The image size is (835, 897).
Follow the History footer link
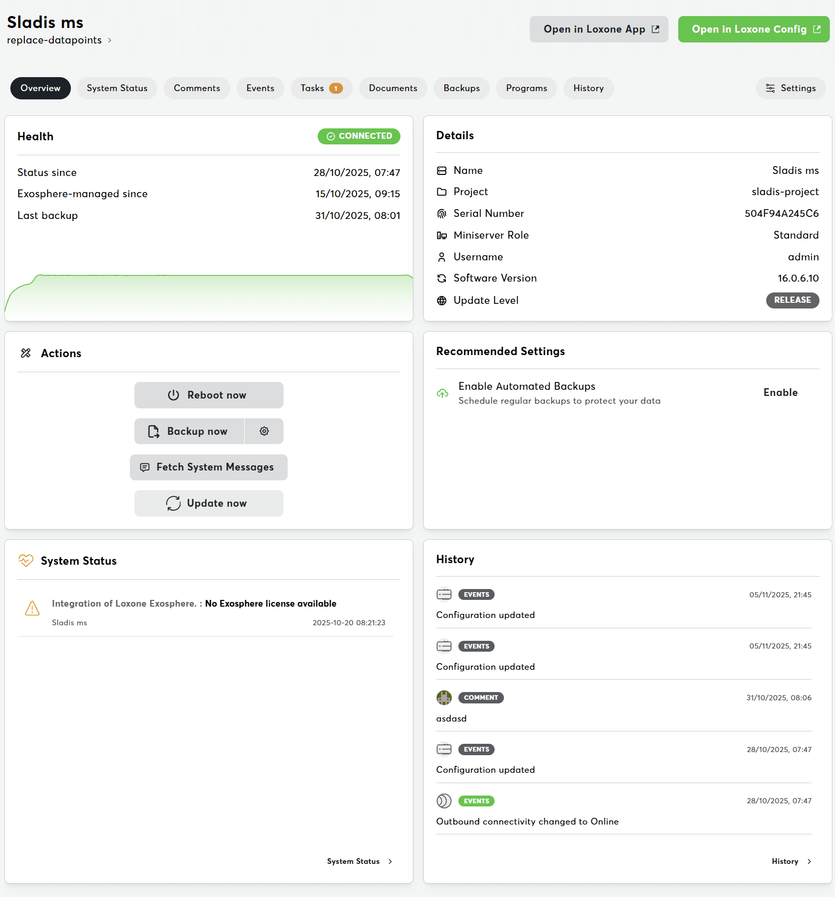pyautogui.click(x=792, y=862)
